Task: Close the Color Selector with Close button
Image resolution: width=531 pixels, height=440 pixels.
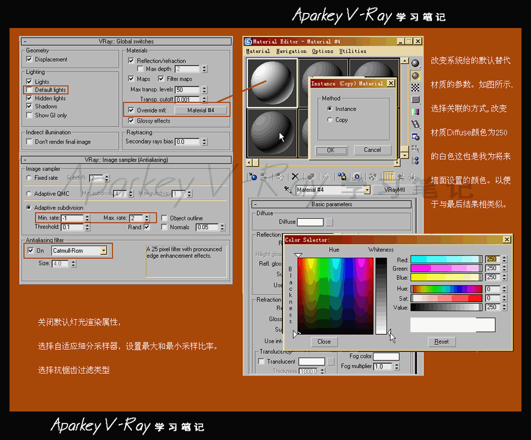Action: [x=324, y=342]
